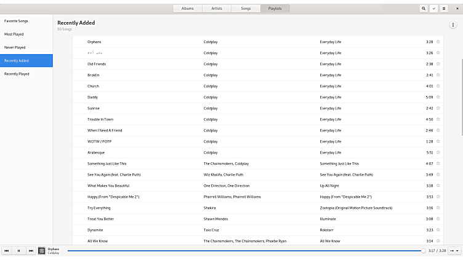The height and width of the screenshot is (260, 463).
Task: Open the hamburger main menu
Action: (x=443, y=9)
